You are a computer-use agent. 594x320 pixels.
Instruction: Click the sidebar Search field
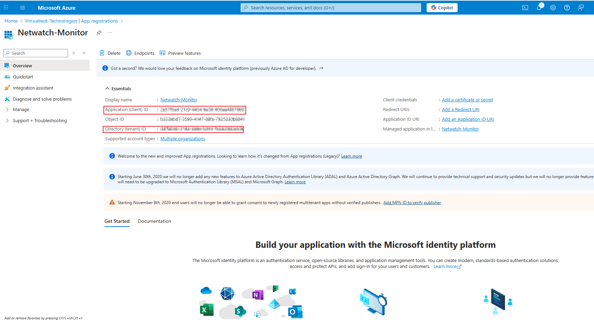[35, 53]
